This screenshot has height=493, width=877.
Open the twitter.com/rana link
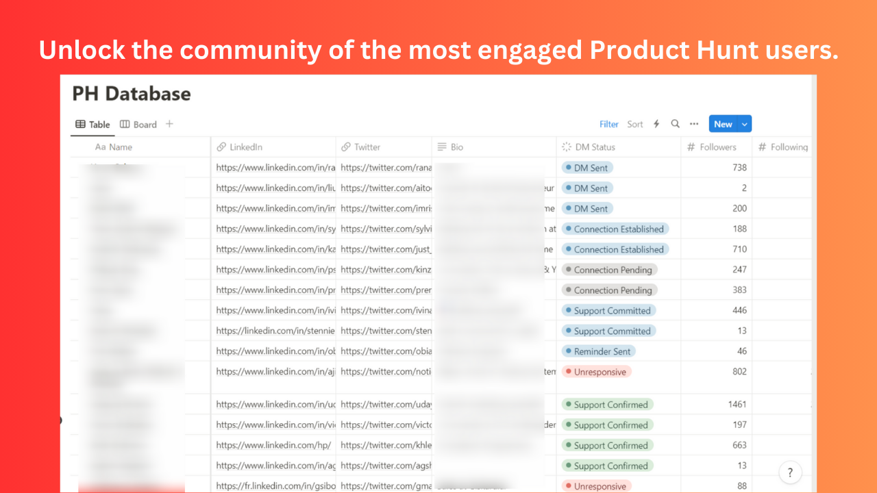(386, 168)
